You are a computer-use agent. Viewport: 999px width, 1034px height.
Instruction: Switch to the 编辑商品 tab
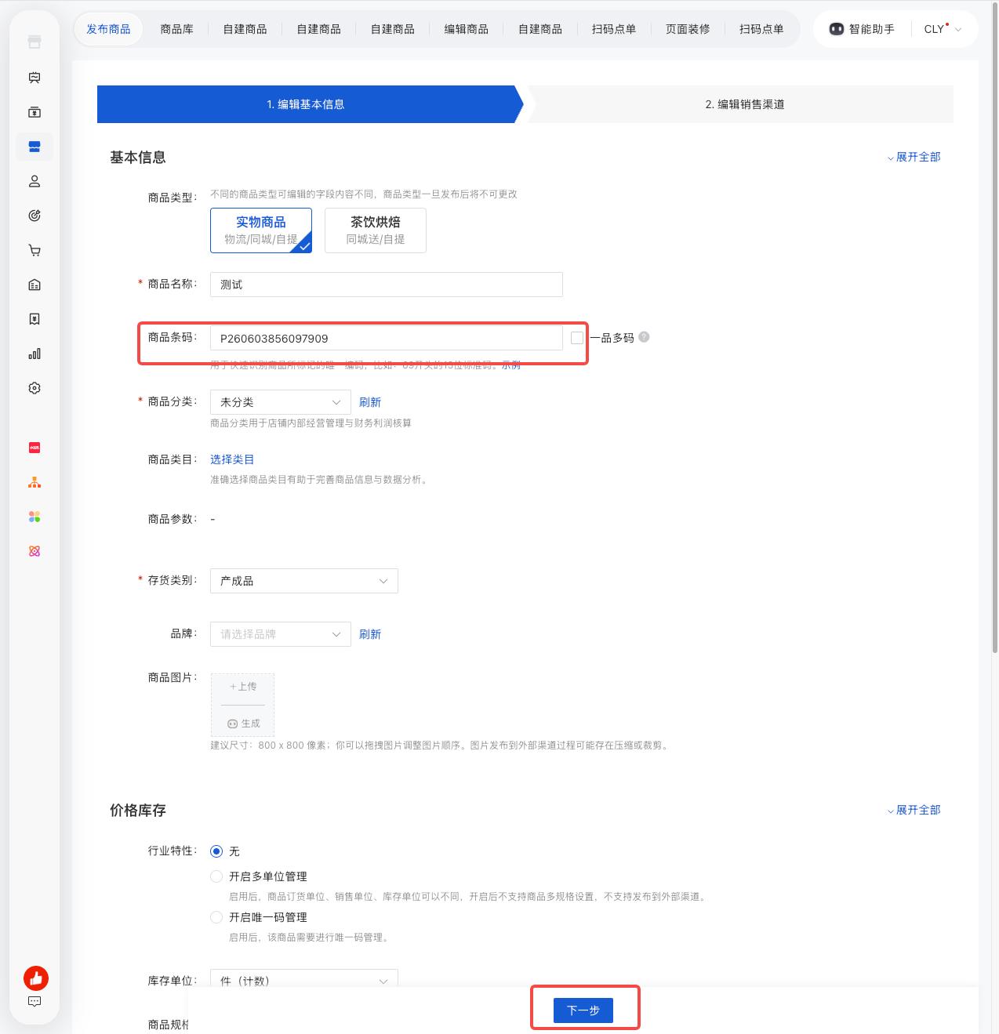[x=467, y=29]
